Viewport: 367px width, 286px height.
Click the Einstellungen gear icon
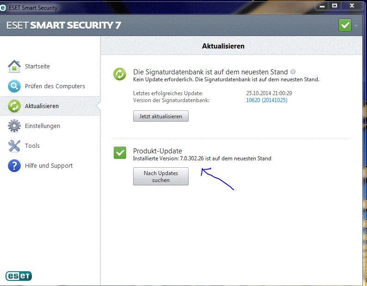(x=14, y=126)
